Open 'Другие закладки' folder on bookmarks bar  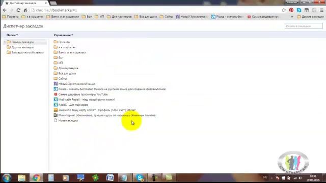tap(310, 17)
